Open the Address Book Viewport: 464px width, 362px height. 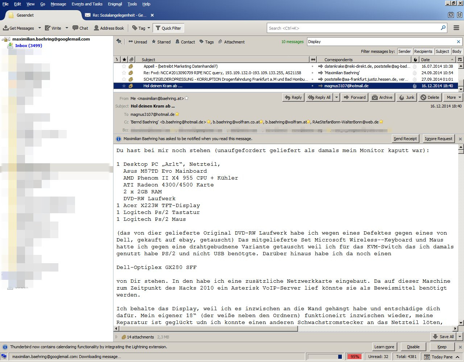click(109, 28)
